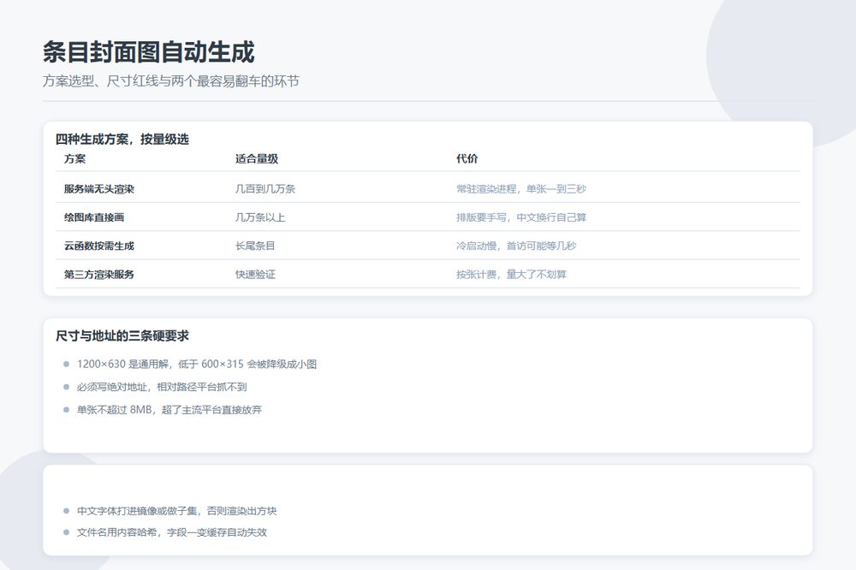Viewport: 856px width, 570px height.
Task: Click the cell 长尾条目
Action: 255,246
